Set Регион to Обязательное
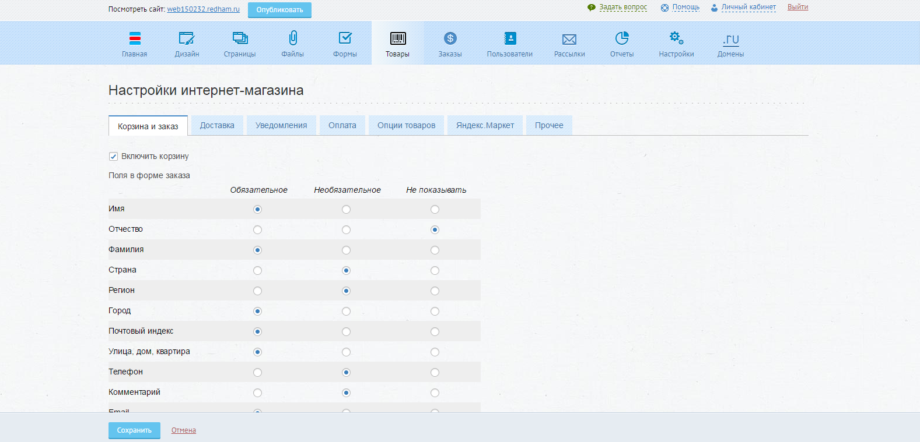Image resolution: width=920 pixels, height=442 pixels. 258,291
